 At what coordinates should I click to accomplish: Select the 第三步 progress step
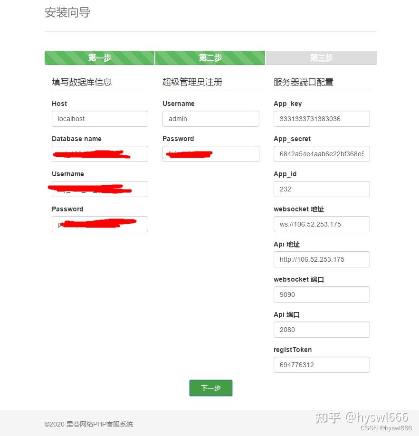(321, 58)
